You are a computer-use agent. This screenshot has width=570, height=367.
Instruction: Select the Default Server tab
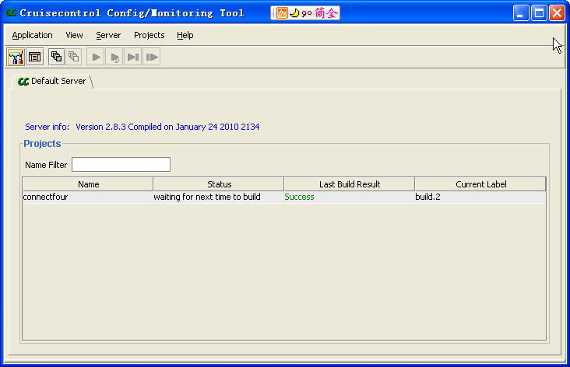click(52, 82)
